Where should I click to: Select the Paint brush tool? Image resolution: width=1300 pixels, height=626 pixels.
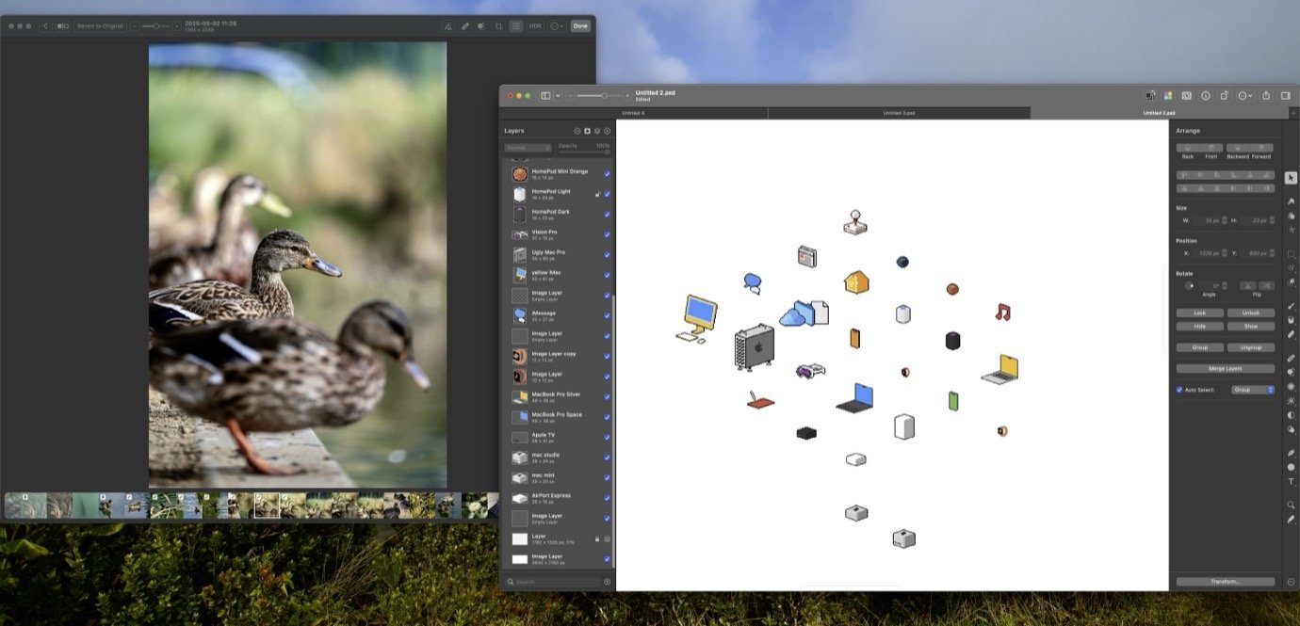[x=1291, y=306]
